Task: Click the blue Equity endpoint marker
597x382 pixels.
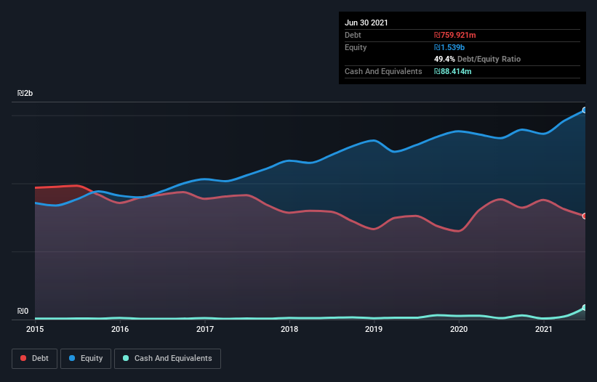Action: click(x=585, y=110)
